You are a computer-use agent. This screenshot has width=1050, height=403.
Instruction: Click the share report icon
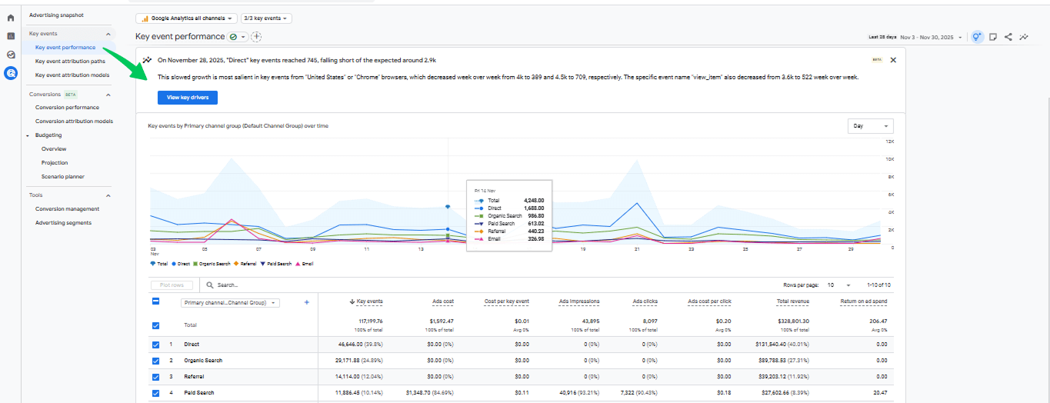pyautogui.click(x=1008, y=37)
